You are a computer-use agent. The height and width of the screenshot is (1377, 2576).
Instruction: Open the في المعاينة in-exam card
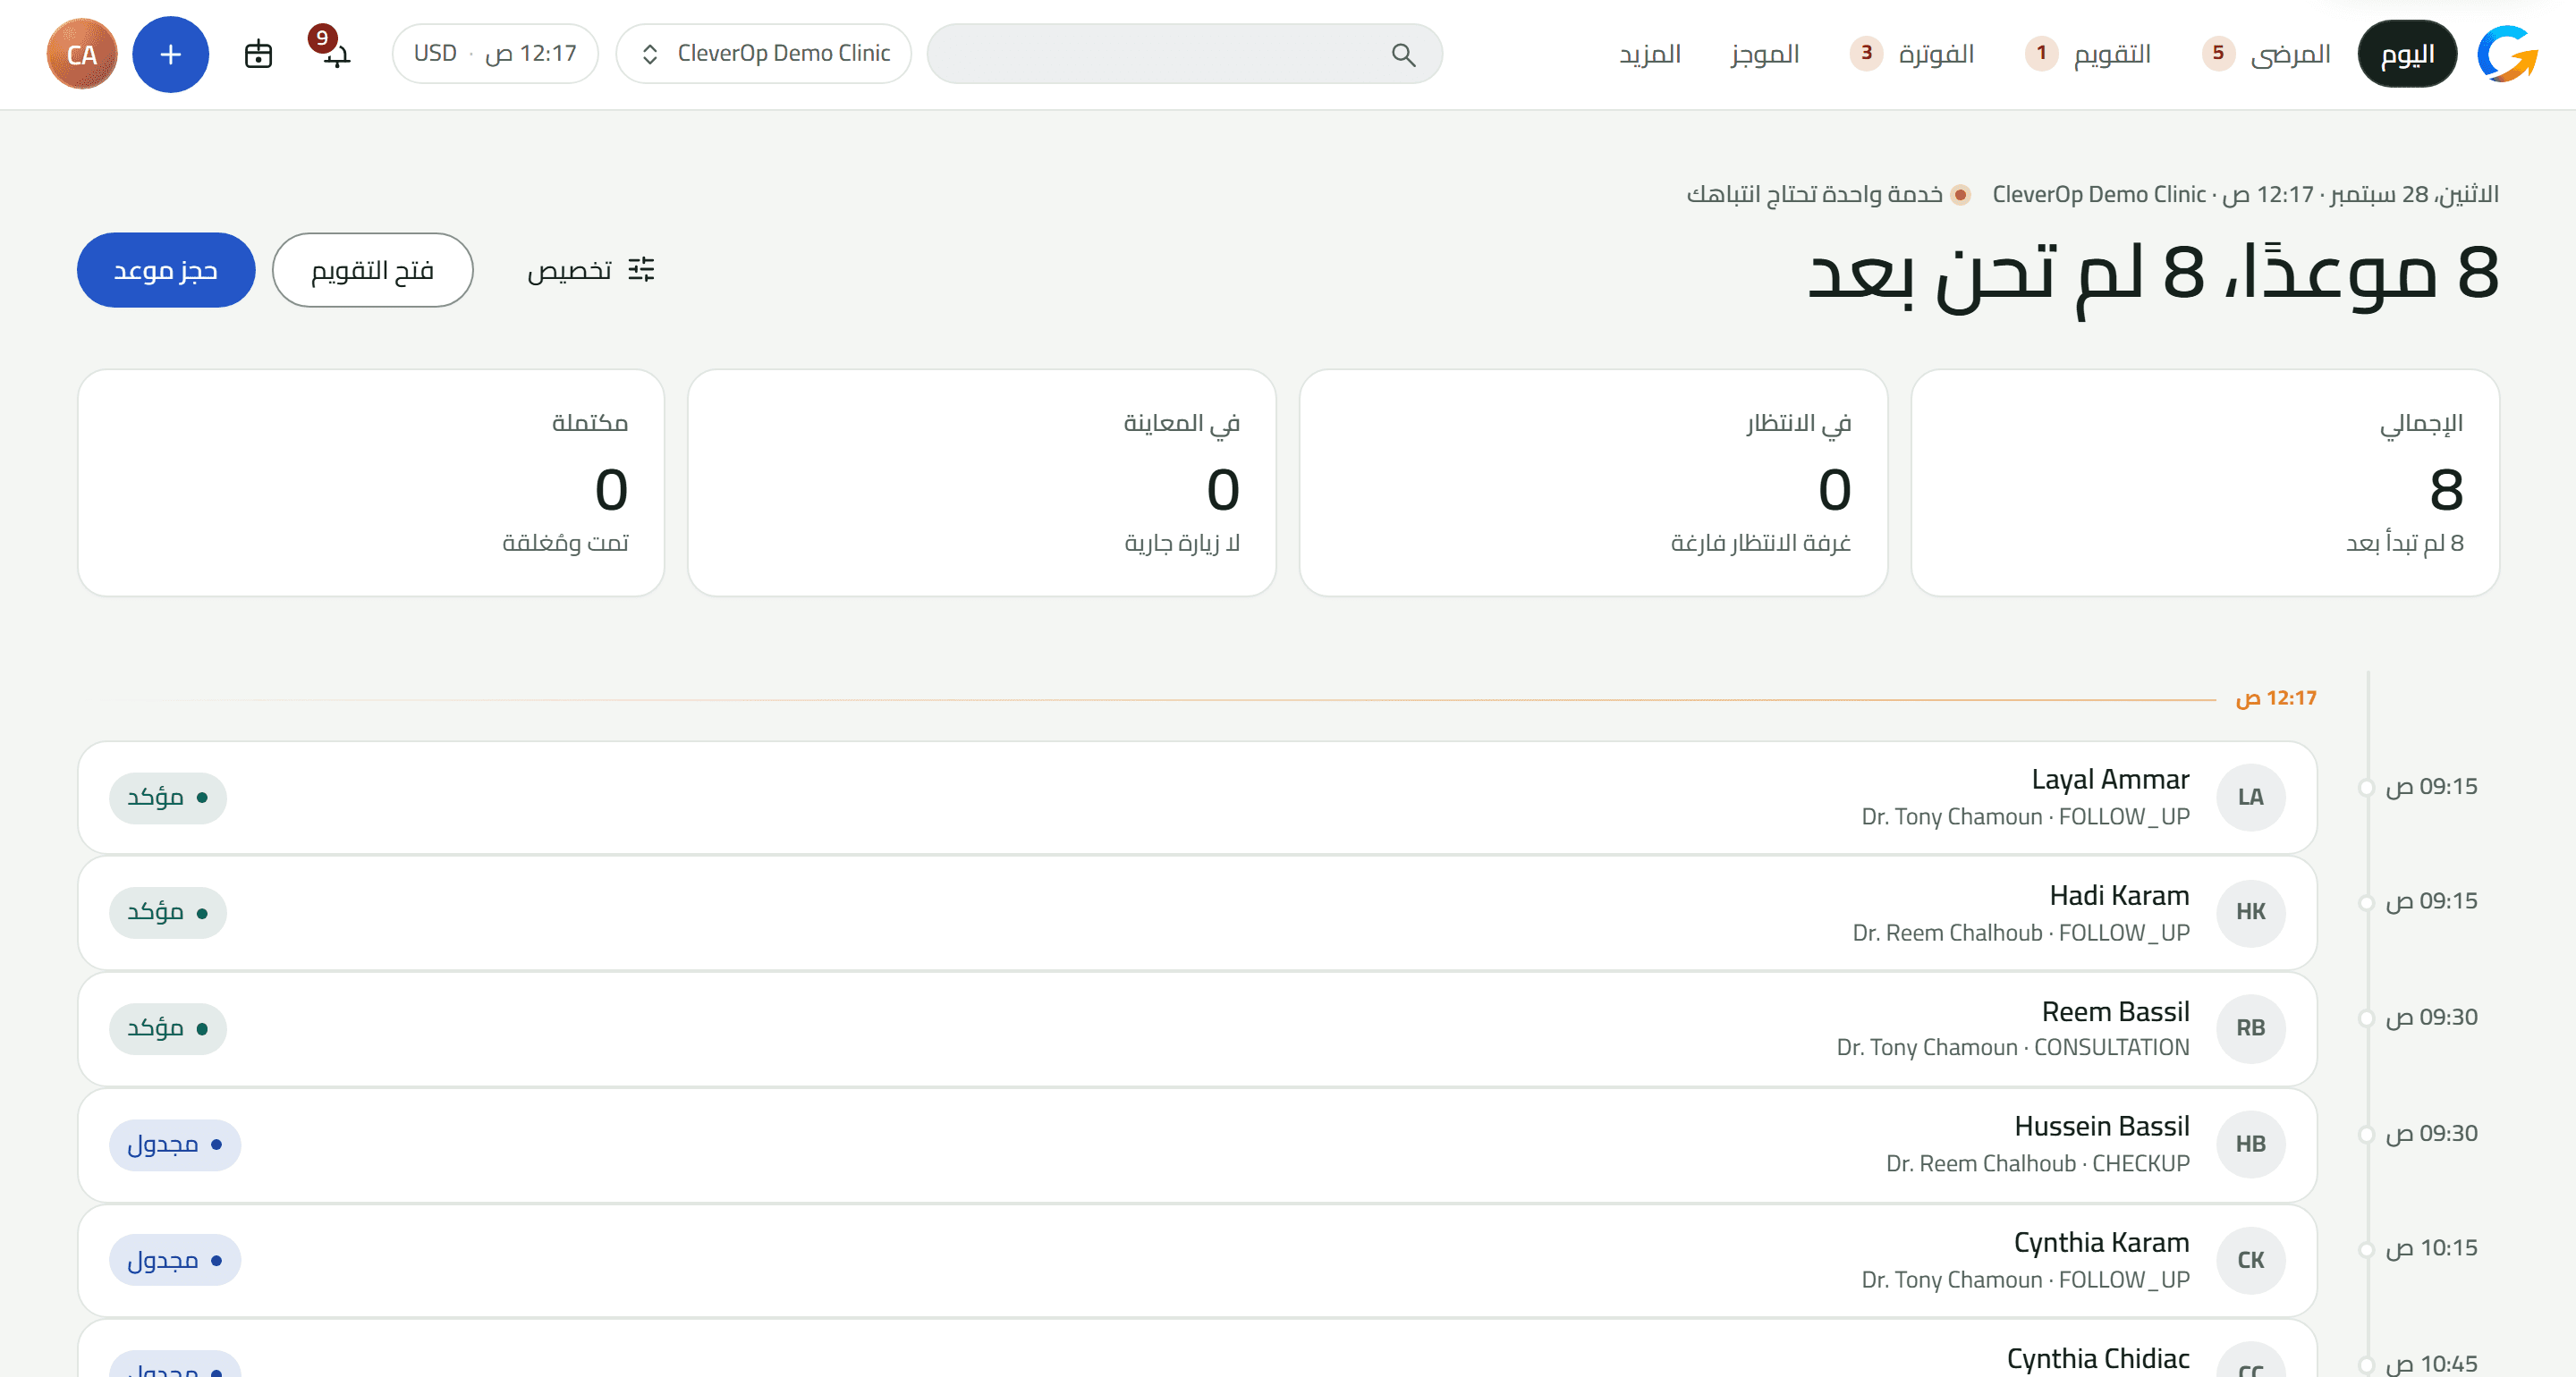[x=981, y=483]
